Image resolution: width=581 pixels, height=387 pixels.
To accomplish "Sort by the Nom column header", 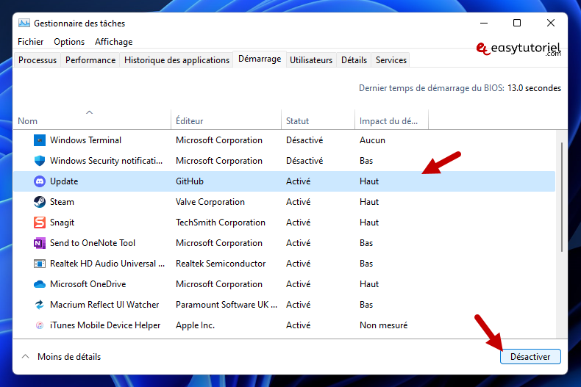I will point(92,120).
